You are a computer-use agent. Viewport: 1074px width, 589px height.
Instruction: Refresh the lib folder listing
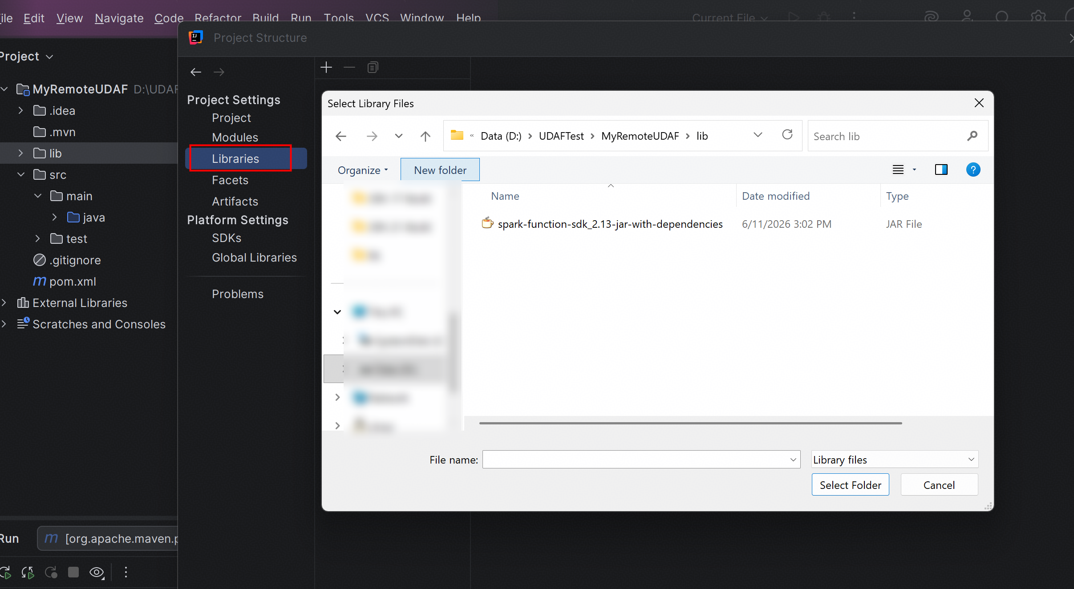point(787,135)
